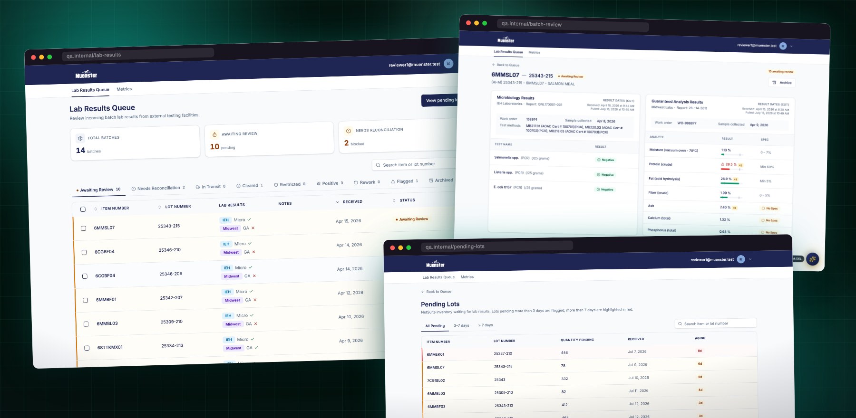Open the Archived tab
The width and height of the screenshot is (856, 418).
tap(441, 180)
